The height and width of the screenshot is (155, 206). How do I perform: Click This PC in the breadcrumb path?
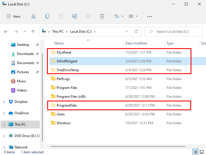click(58, 32)
